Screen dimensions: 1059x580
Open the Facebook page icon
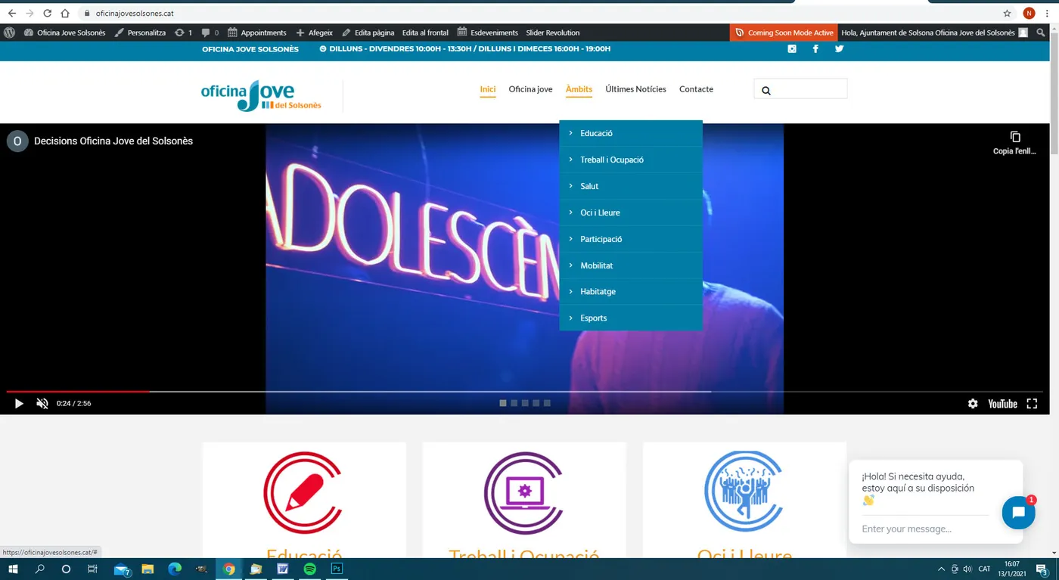815,49
